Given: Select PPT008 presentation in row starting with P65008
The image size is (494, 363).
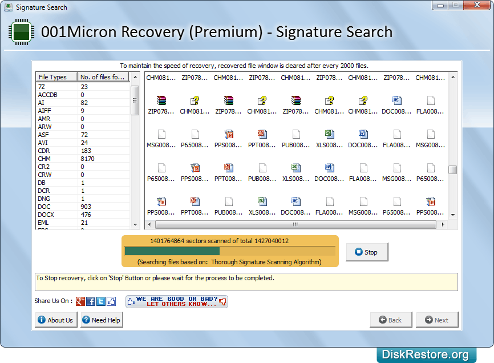Looking at the screenshot, I should (x=229, y=173).
